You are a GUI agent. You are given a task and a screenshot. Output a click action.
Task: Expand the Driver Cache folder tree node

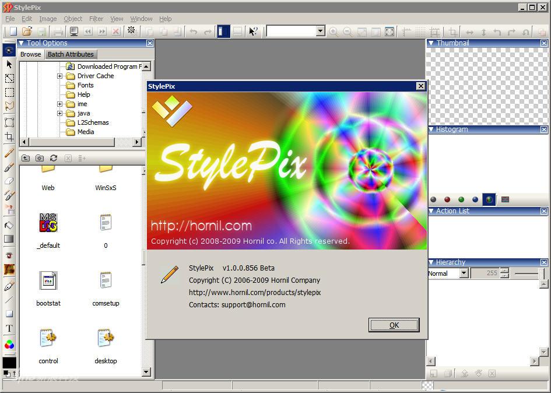(59, 76)
